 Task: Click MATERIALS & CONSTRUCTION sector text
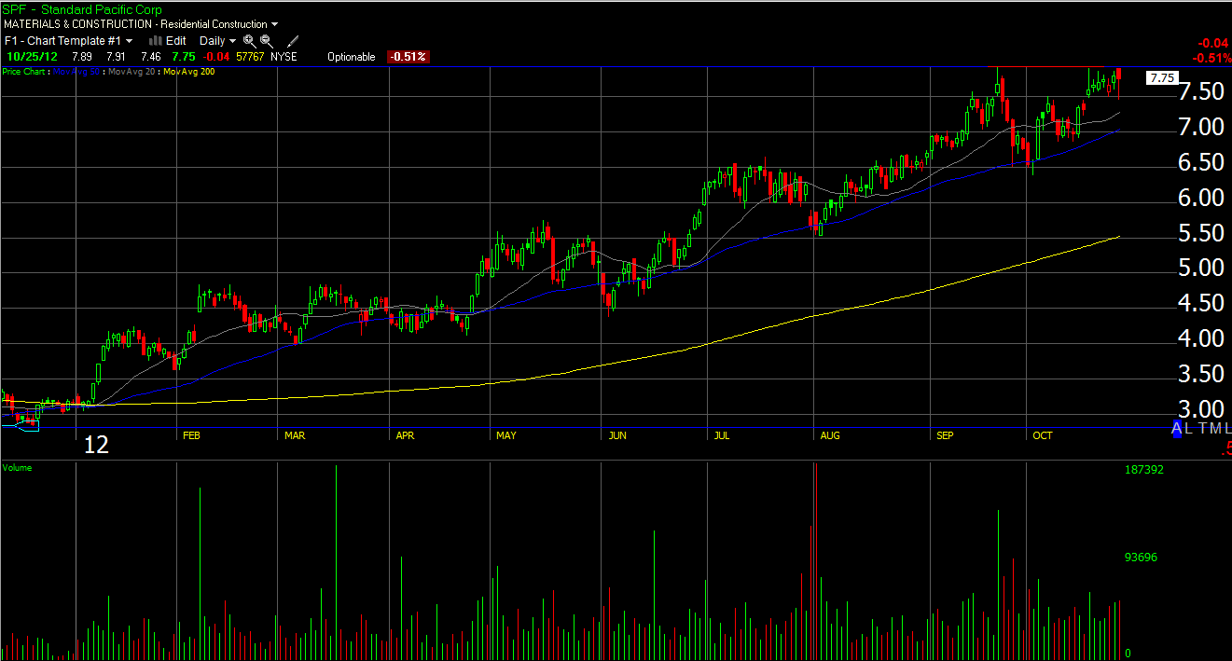[77, 24]
